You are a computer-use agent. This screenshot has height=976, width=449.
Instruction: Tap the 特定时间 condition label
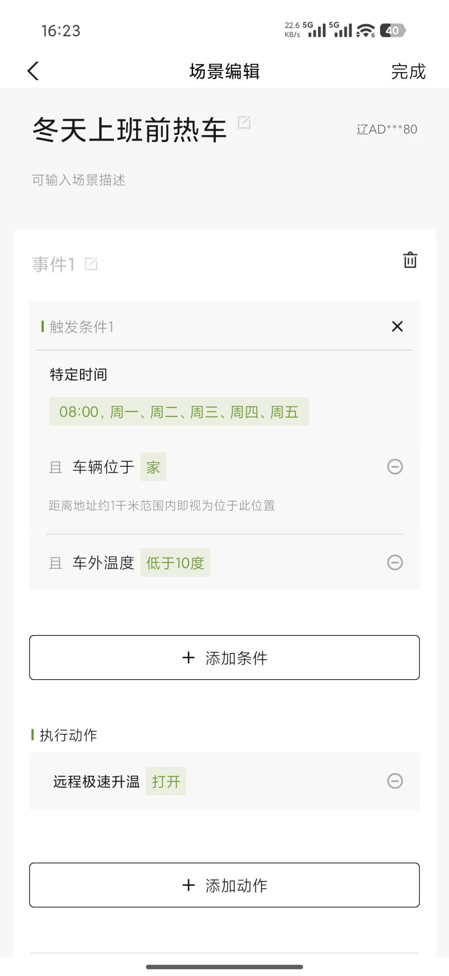coord(78,375)
